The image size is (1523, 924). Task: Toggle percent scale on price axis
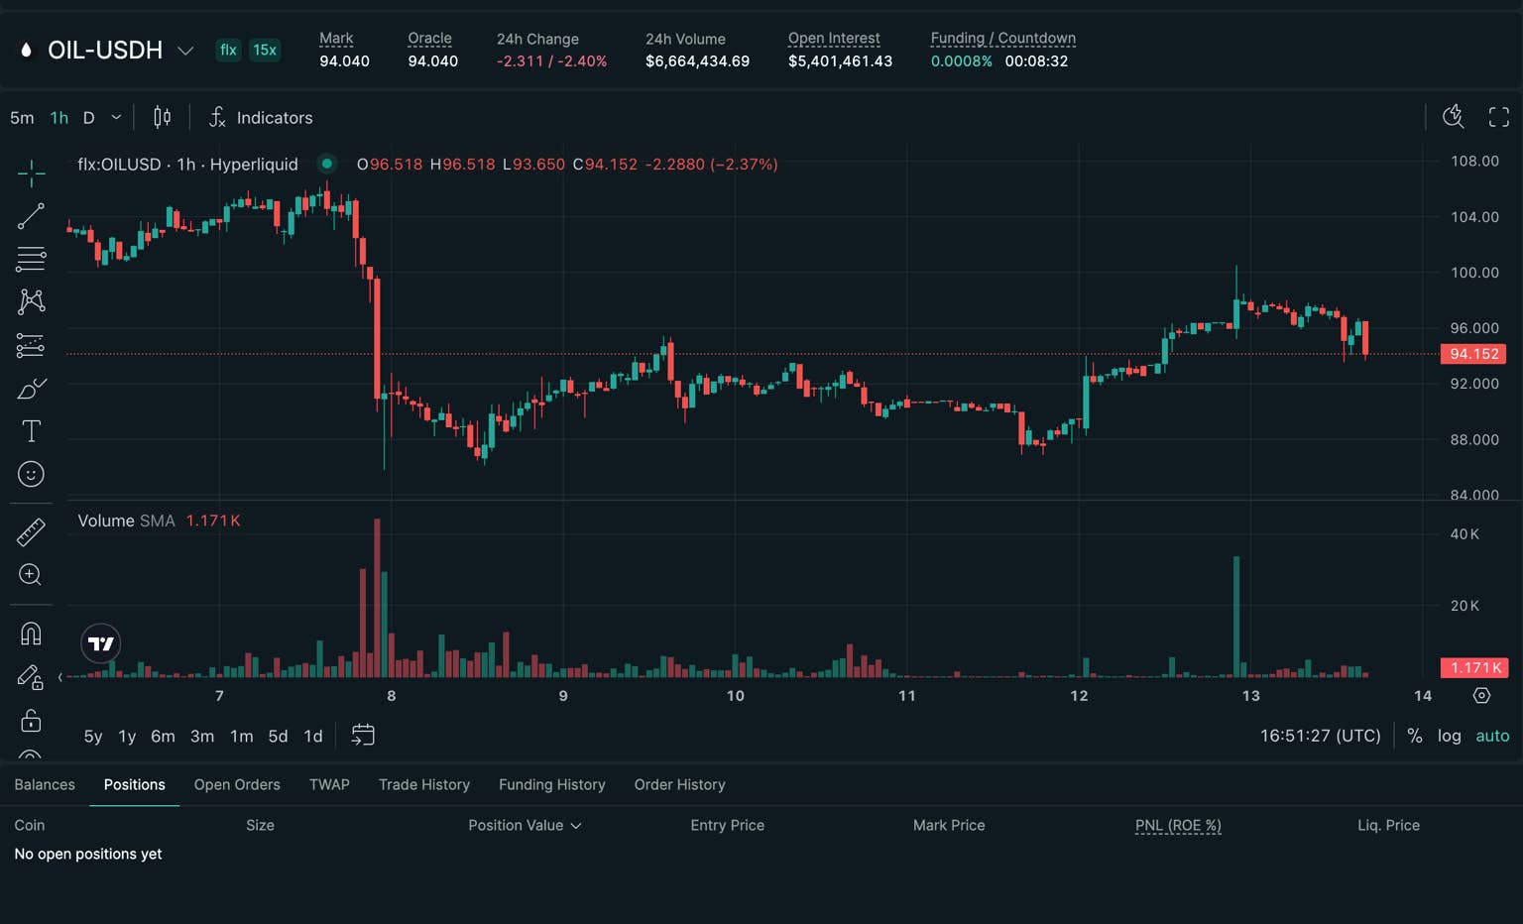[x=1415, y=736]
